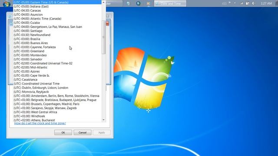Select (UTC-02:00) Mid-Atlantic

point(57,68)
